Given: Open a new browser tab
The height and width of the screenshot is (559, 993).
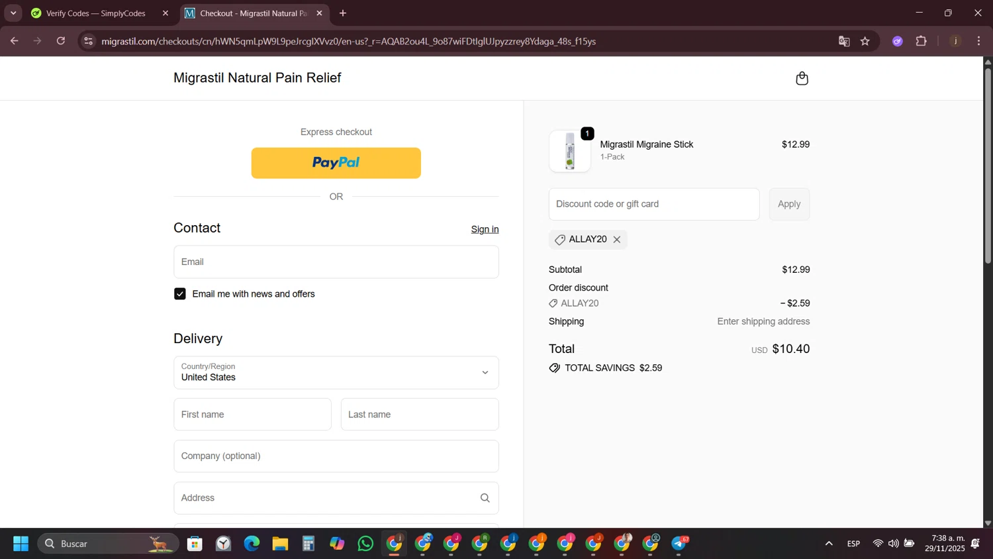Looking at the screenshot, I should [343, 13].
